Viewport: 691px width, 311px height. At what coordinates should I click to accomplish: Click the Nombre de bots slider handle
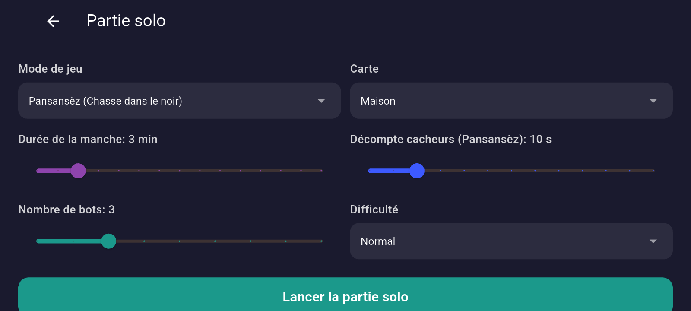(x=109, y=241)
